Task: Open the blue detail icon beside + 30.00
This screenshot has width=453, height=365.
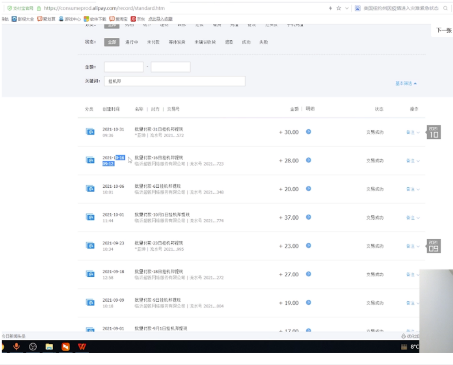Action: pos(308,132)
